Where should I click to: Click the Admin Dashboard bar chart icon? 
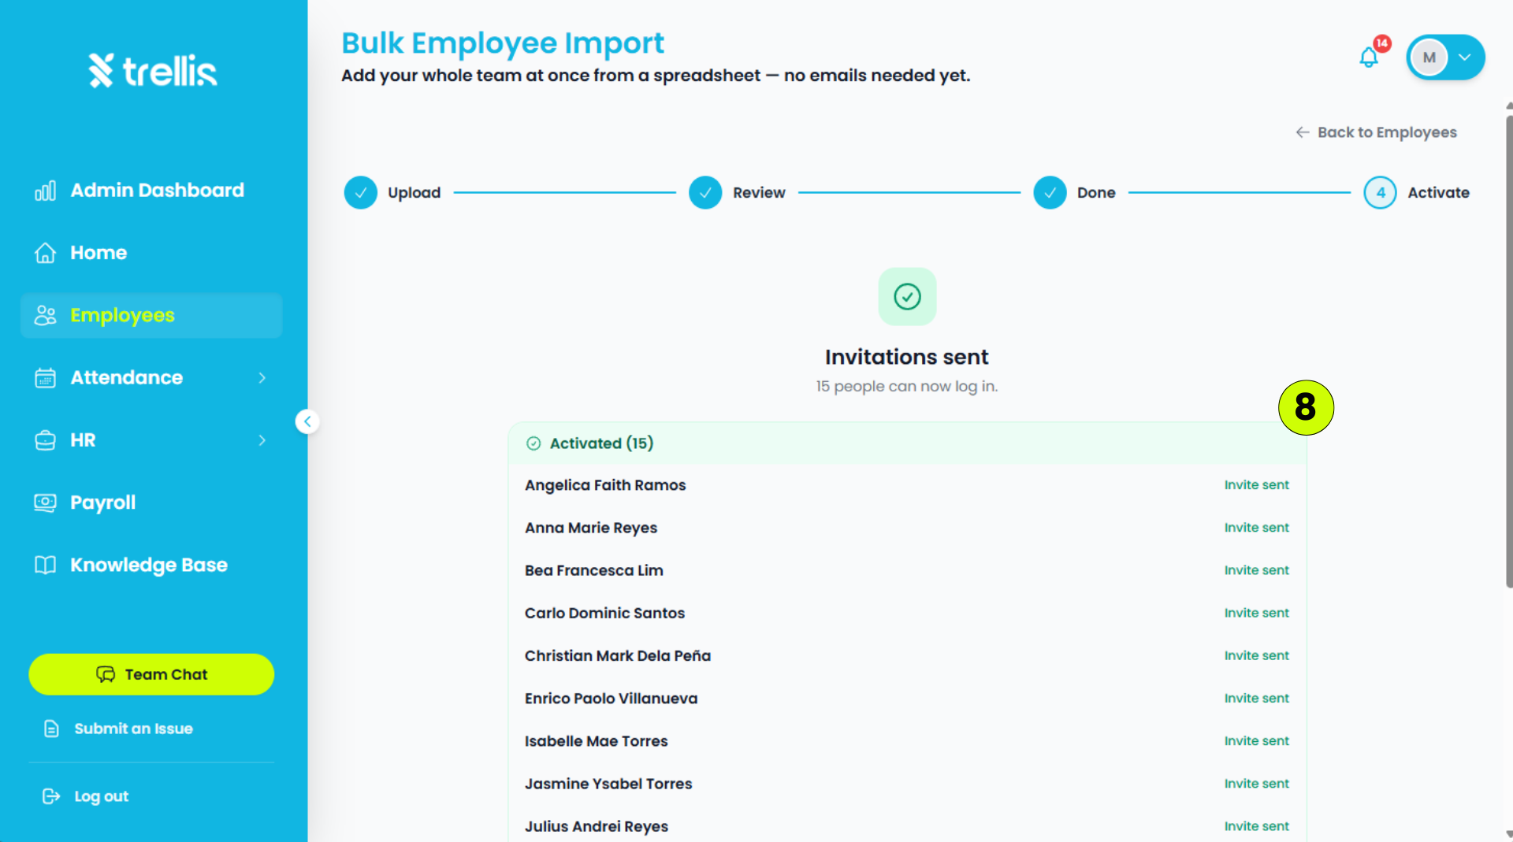(x=45, y=191)
